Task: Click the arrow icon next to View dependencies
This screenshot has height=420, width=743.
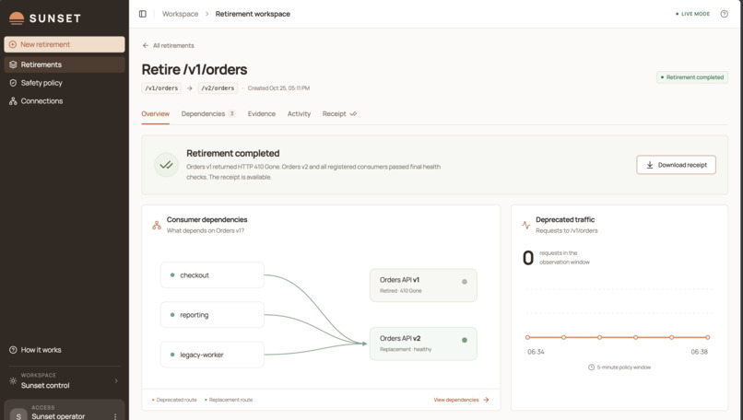Action: point(486,400)
